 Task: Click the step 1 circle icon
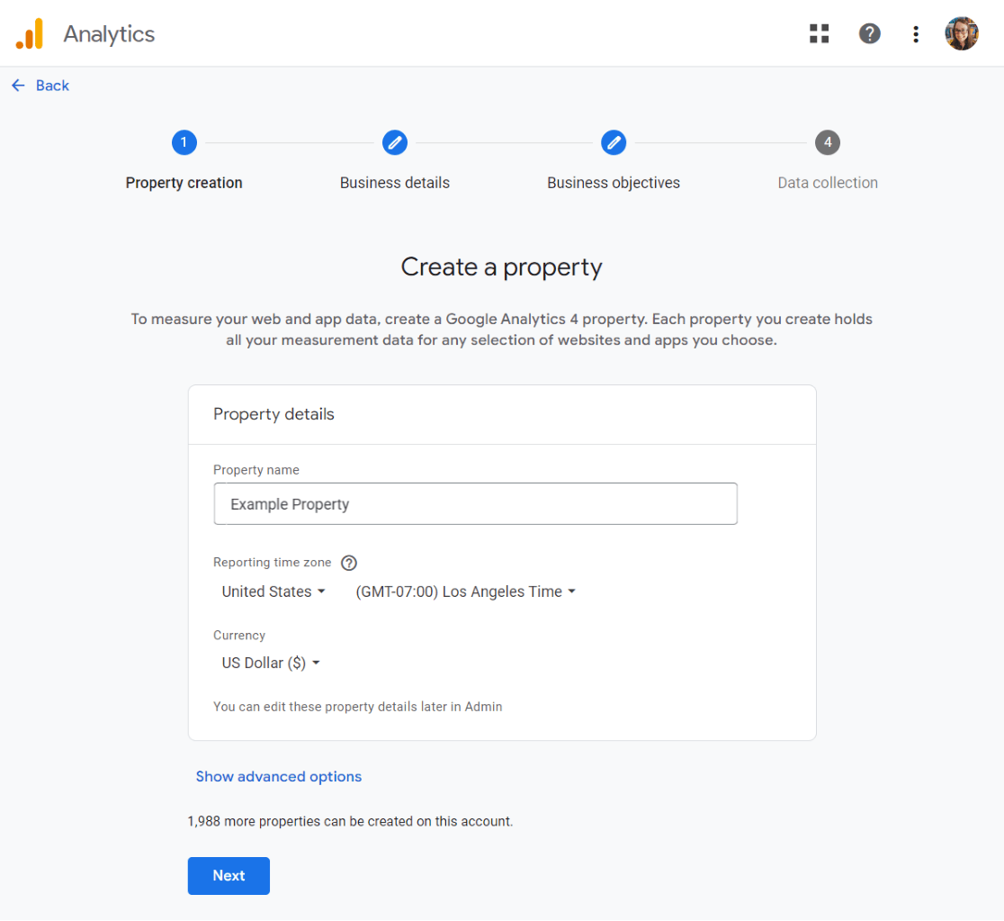(x=184, y=142)
